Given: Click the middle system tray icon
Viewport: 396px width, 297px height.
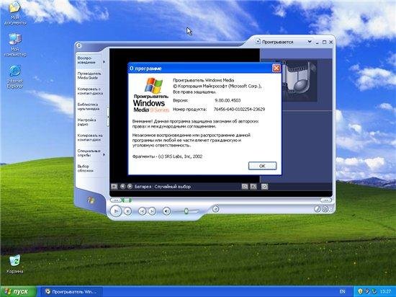Looking at the screenshot, I should tap(367, 291).
